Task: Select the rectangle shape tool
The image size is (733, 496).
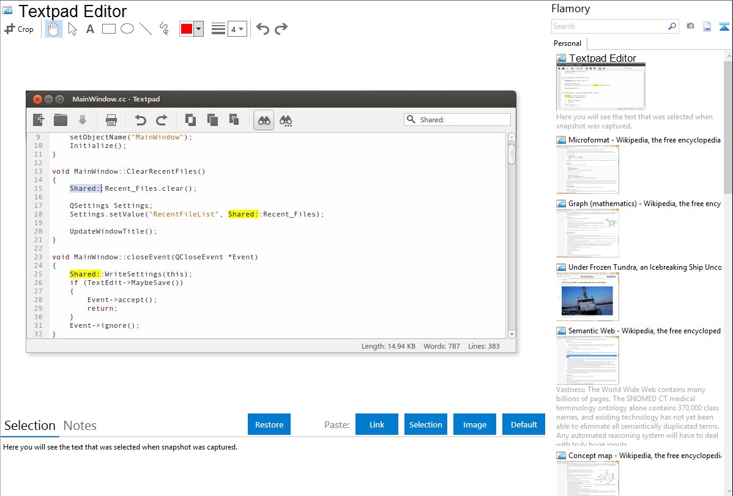Action: point(109,29)
